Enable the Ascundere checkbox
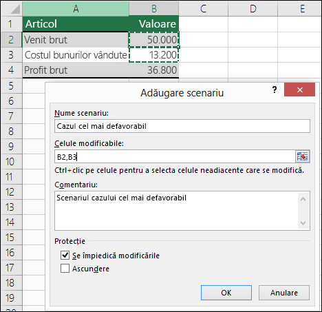 [65, 268]
